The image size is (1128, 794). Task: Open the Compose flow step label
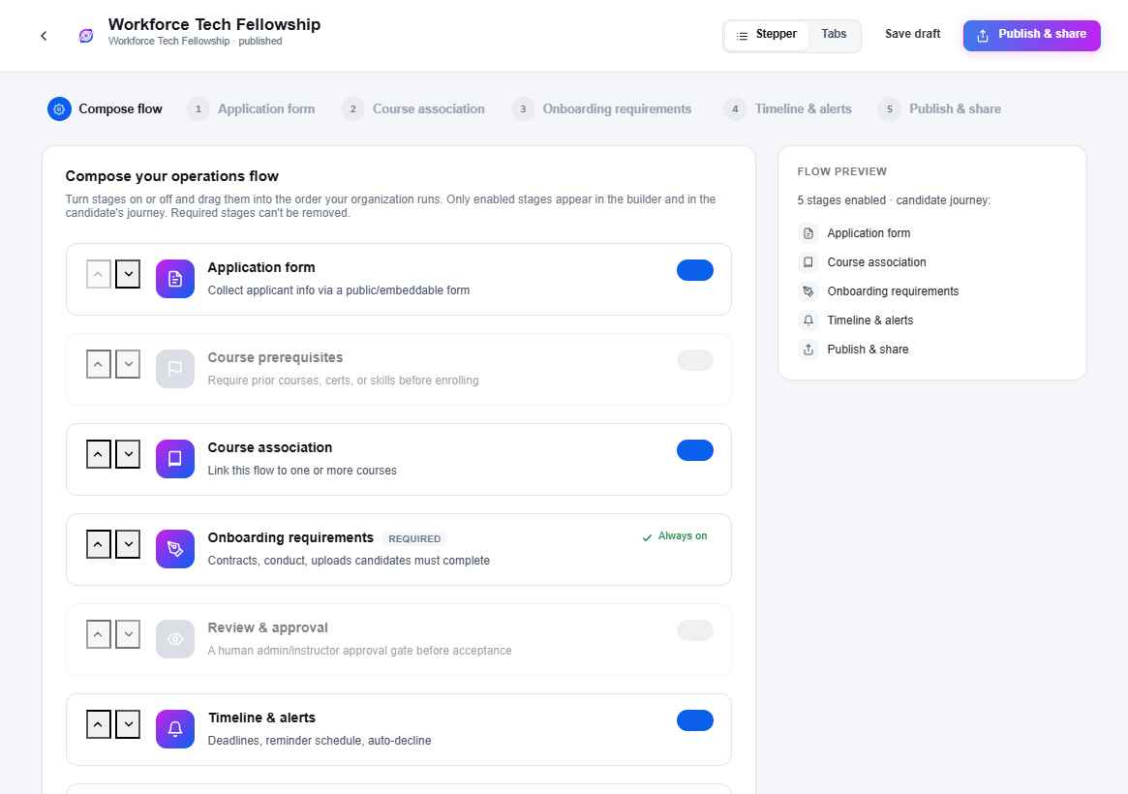click(x=120, y=109)
